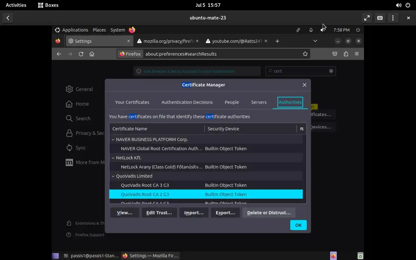
Task: Open the column picker icon in certificate table
Action: tap(302, 129)
